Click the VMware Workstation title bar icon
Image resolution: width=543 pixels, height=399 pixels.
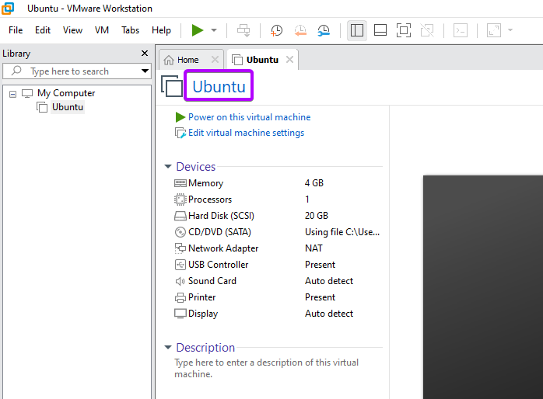pos(8,9)
